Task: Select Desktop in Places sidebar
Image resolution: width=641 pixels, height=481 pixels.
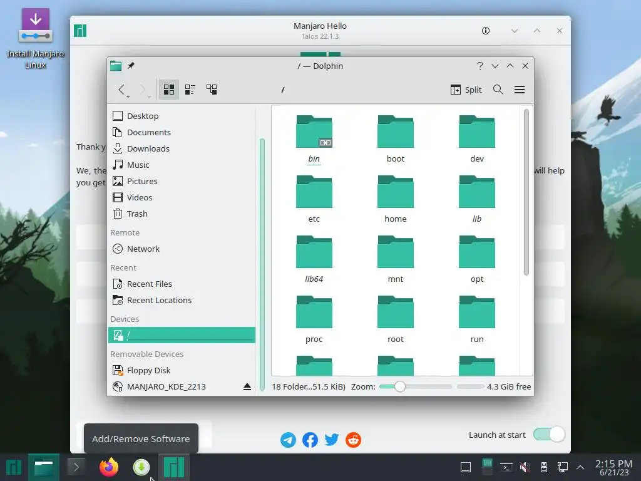Action: click(182, 116)
